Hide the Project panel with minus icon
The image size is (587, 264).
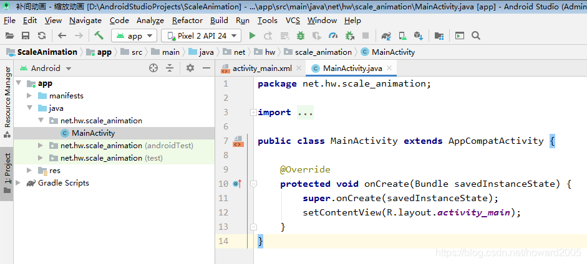point(206,68)
